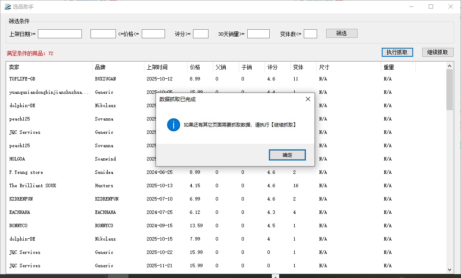The image size is (461, 278).
Task: Maximize the 选品助手 window
Action: 431,7
